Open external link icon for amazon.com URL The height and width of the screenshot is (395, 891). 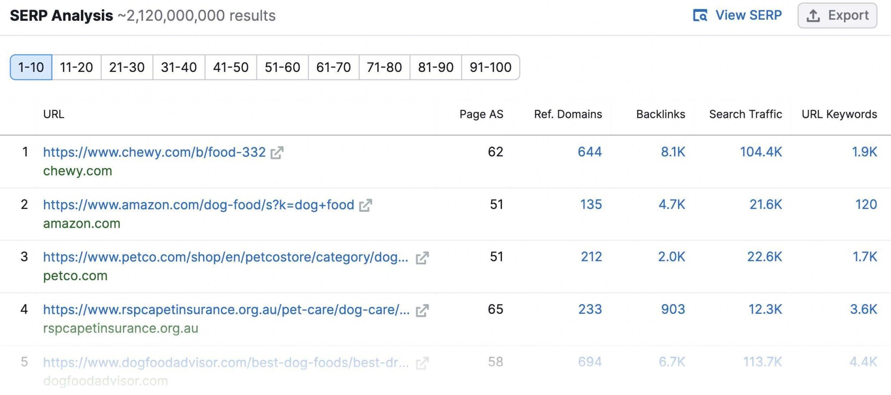365,205
